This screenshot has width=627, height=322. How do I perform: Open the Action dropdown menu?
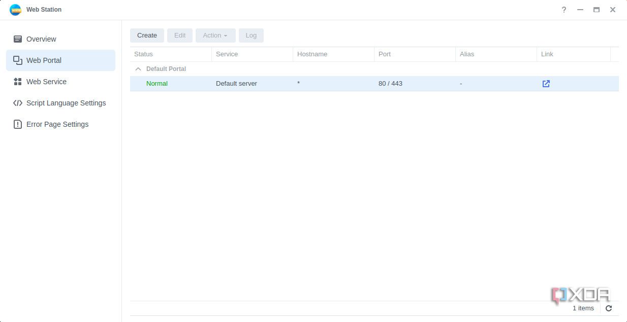215,35
